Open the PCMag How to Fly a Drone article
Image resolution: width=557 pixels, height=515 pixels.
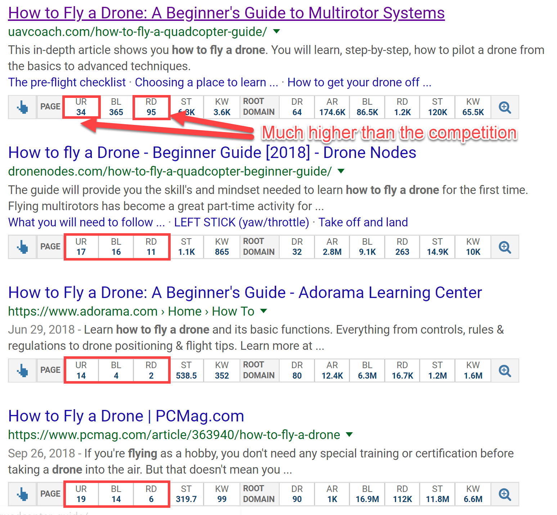click(126, 416)
